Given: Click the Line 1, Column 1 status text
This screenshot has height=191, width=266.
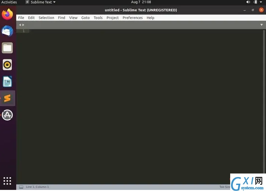Looking at the screenshot, I should (x=37, y=187).
